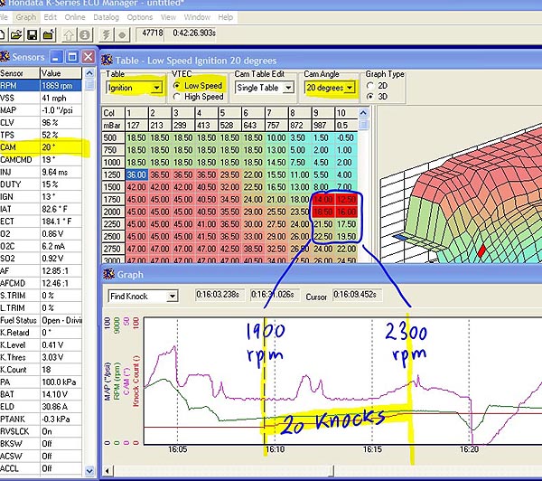Open the Edit menu
Image resolution: width=542 pixels, height=481 pixels.
50,17
